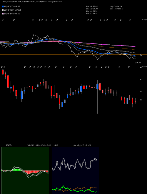Screen dimensions: 147x194
Task: Click the 40 axis label on candlestick chart
Action: pos(141,100)
